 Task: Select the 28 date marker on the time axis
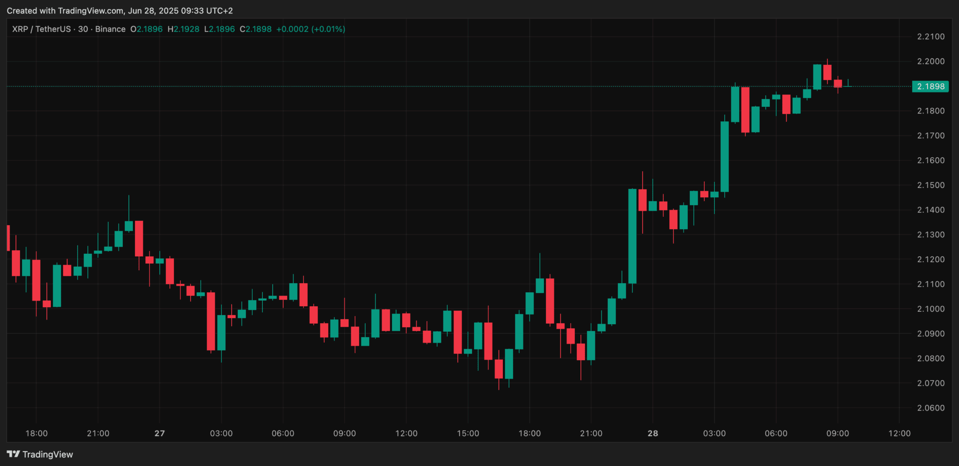(653, 433)
